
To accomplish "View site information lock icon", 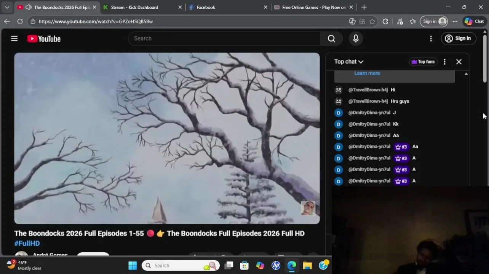I will pos(34,21).
